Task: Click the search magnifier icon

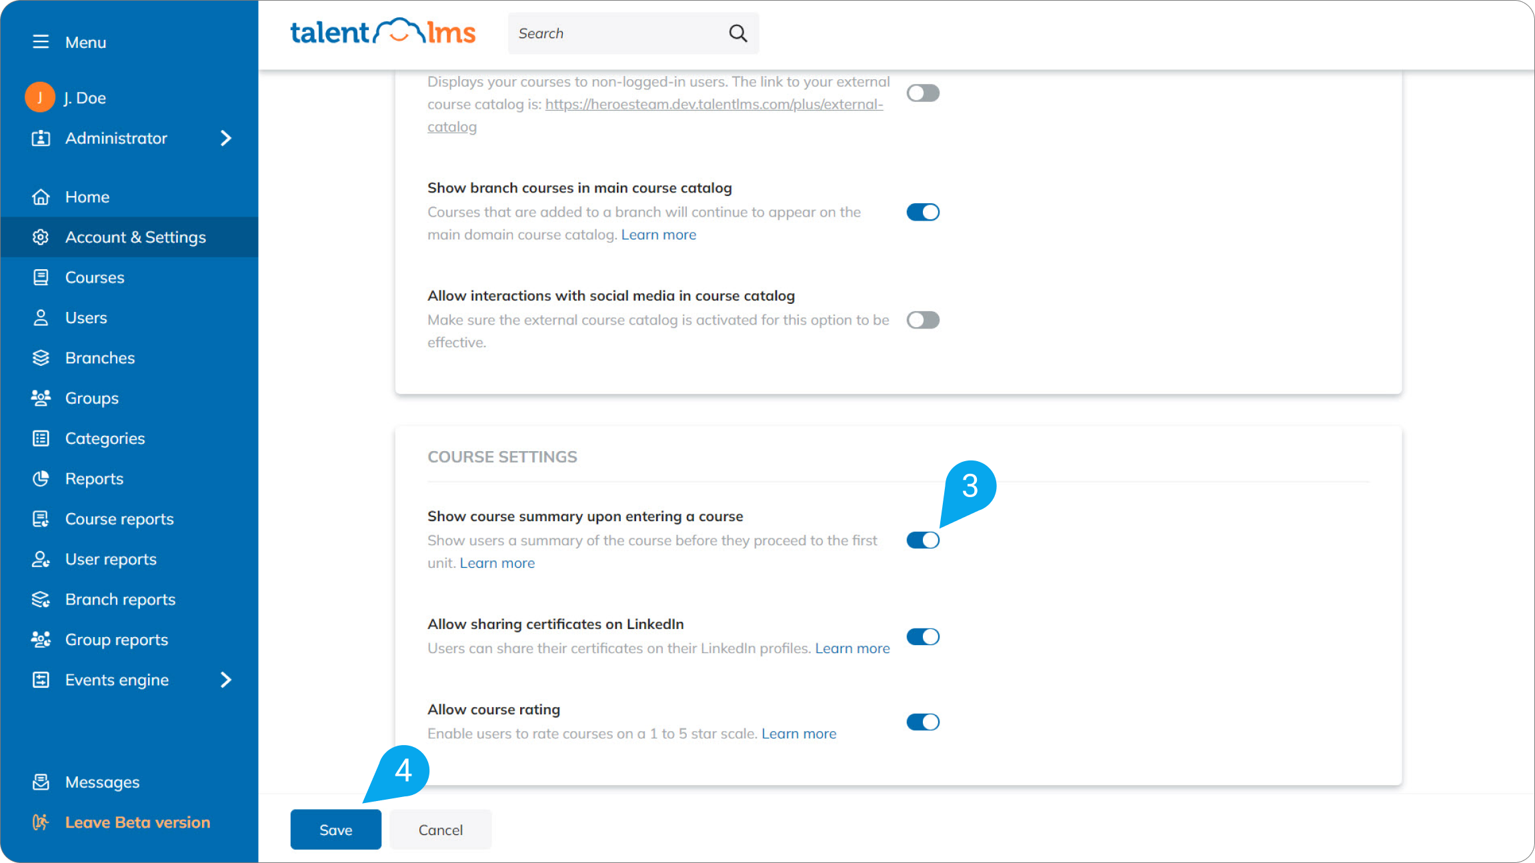Action: click(737, 33)
